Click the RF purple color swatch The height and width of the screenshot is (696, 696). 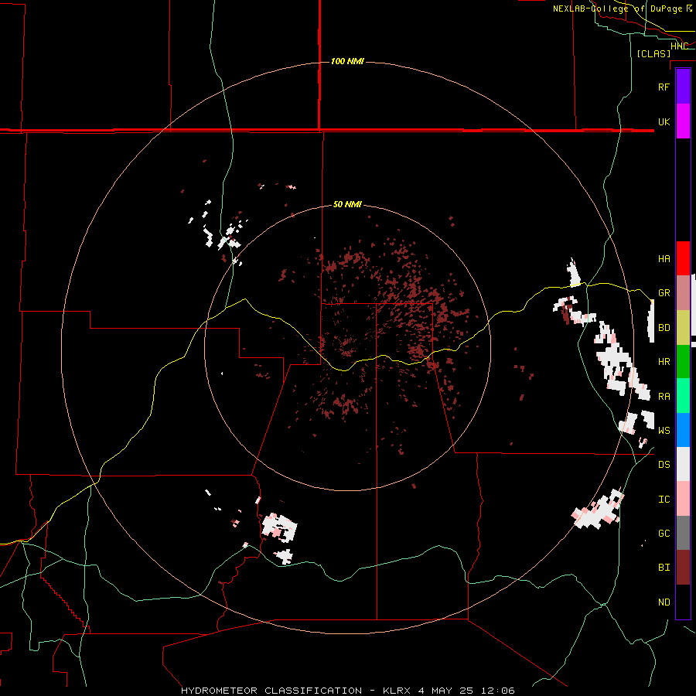[683, 87]
